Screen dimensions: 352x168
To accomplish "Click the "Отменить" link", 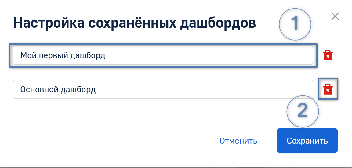I will pos(238,141).
